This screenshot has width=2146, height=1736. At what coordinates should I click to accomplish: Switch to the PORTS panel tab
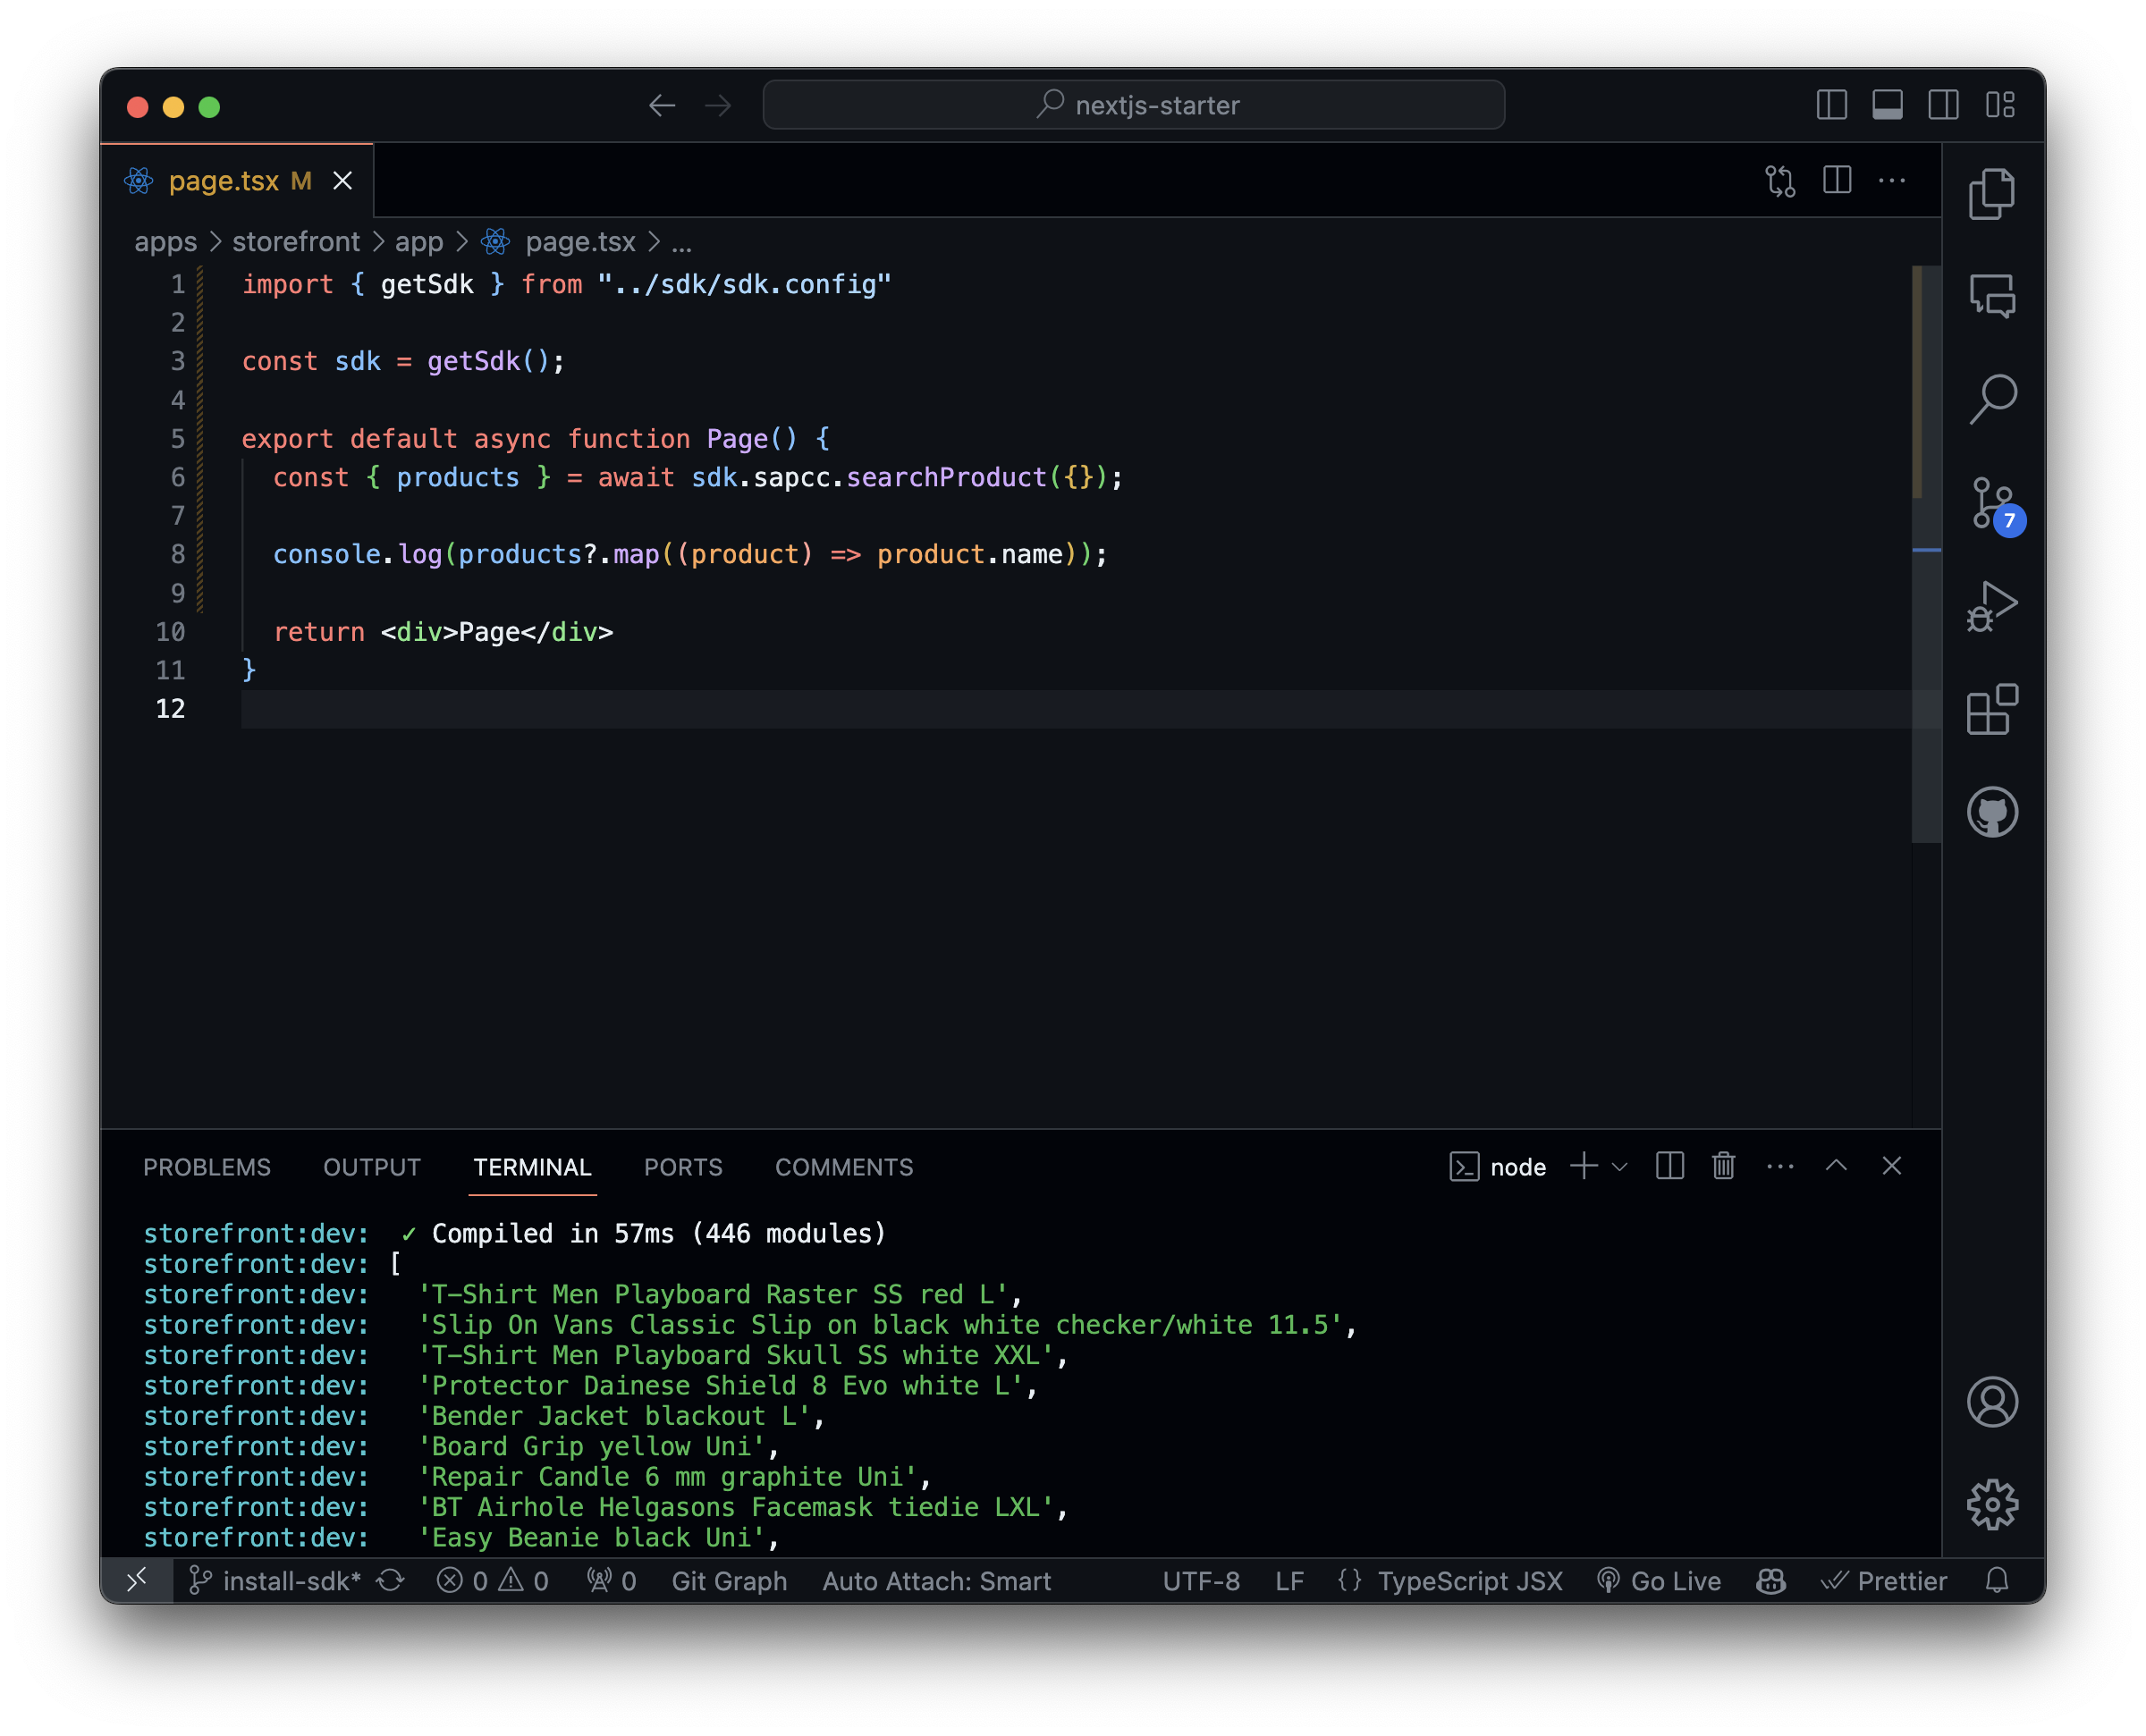pos(683,1167)
